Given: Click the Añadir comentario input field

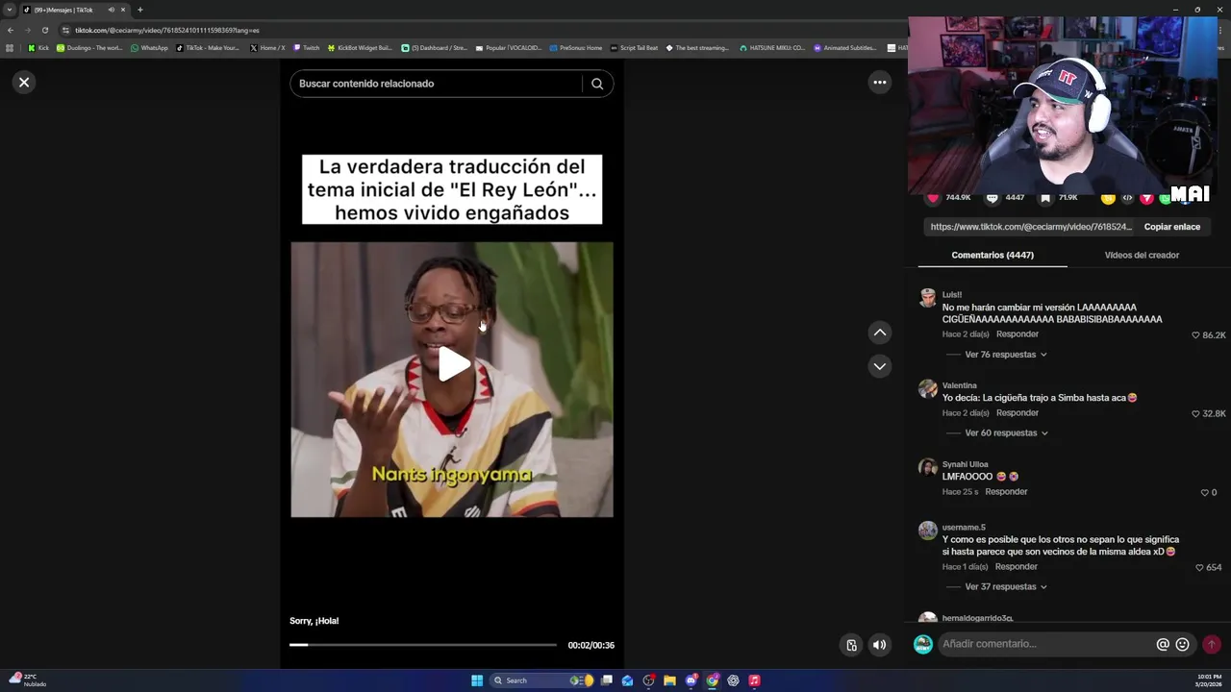Looking at the screenshot, I should point(1045,644).
